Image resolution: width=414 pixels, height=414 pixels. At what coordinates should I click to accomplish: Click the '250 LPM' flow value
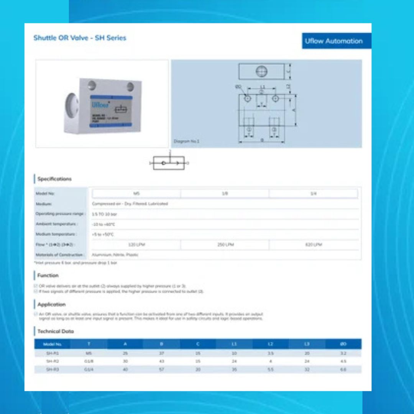(225, 245)
